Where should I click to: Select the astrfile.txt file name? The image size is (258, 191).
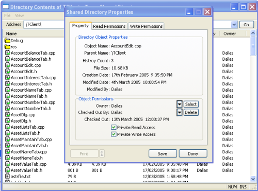pyautogui.click(x=21, y=177)
